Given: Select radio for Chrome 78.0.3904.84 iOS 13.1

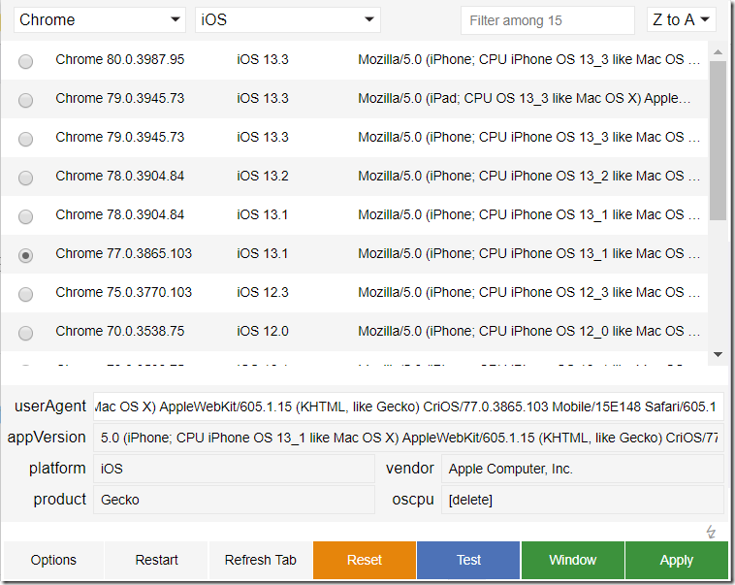Looking at the screenshot, I should (x=25, y=216).
